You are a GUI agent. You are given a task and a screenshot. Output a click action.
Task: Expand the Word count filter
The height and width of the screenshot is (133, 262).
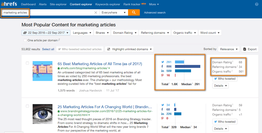pyautogui.click(x=210, y=33)
